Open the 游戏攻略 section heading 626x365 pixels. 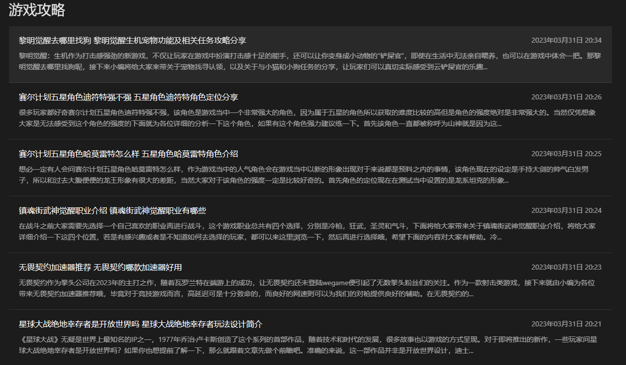(x=37, y=10)
